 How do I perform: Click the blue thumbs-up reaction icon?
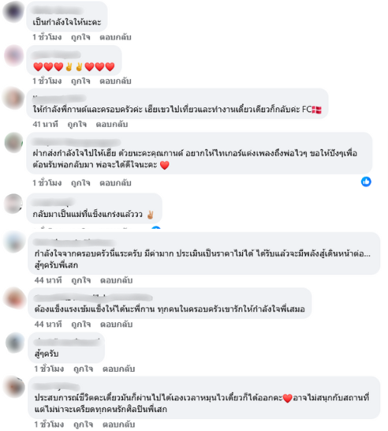(x=366, y=182)
